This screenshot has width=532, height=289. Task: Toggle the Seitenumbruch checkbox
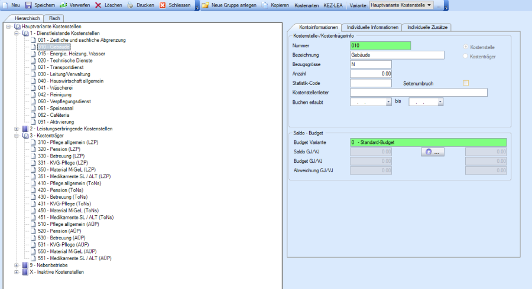[466, 83]
